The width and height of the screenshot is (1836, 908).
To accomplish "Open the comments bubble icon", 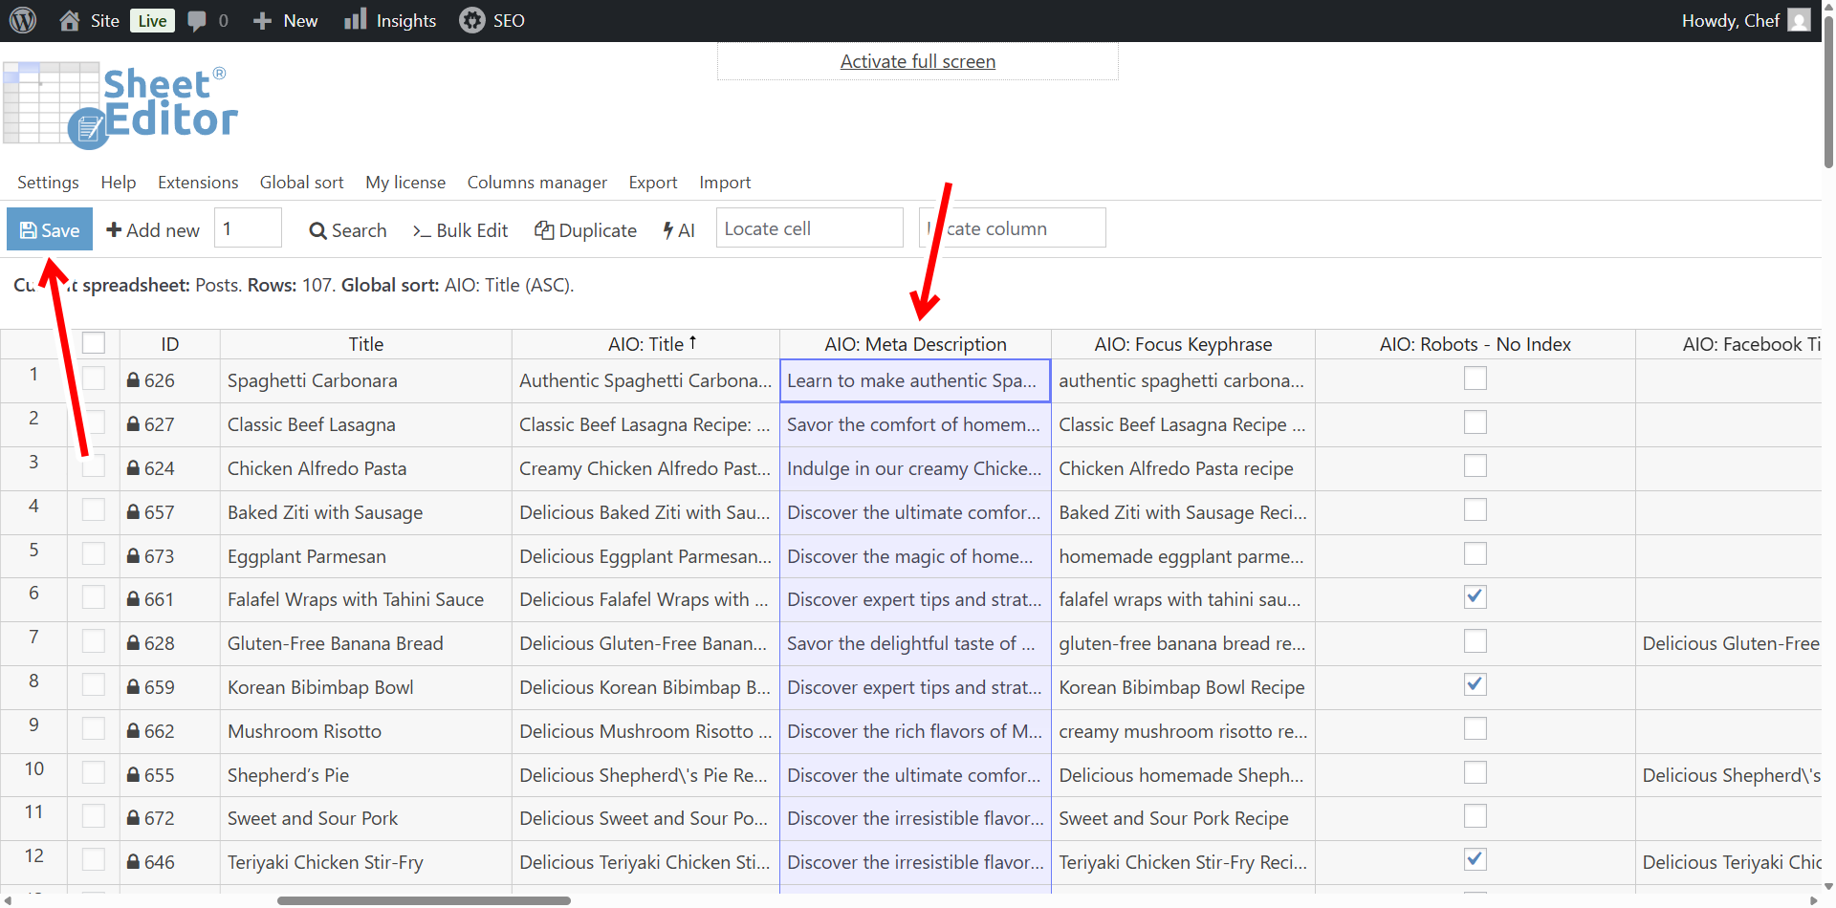I will click(x=197, y=21).
